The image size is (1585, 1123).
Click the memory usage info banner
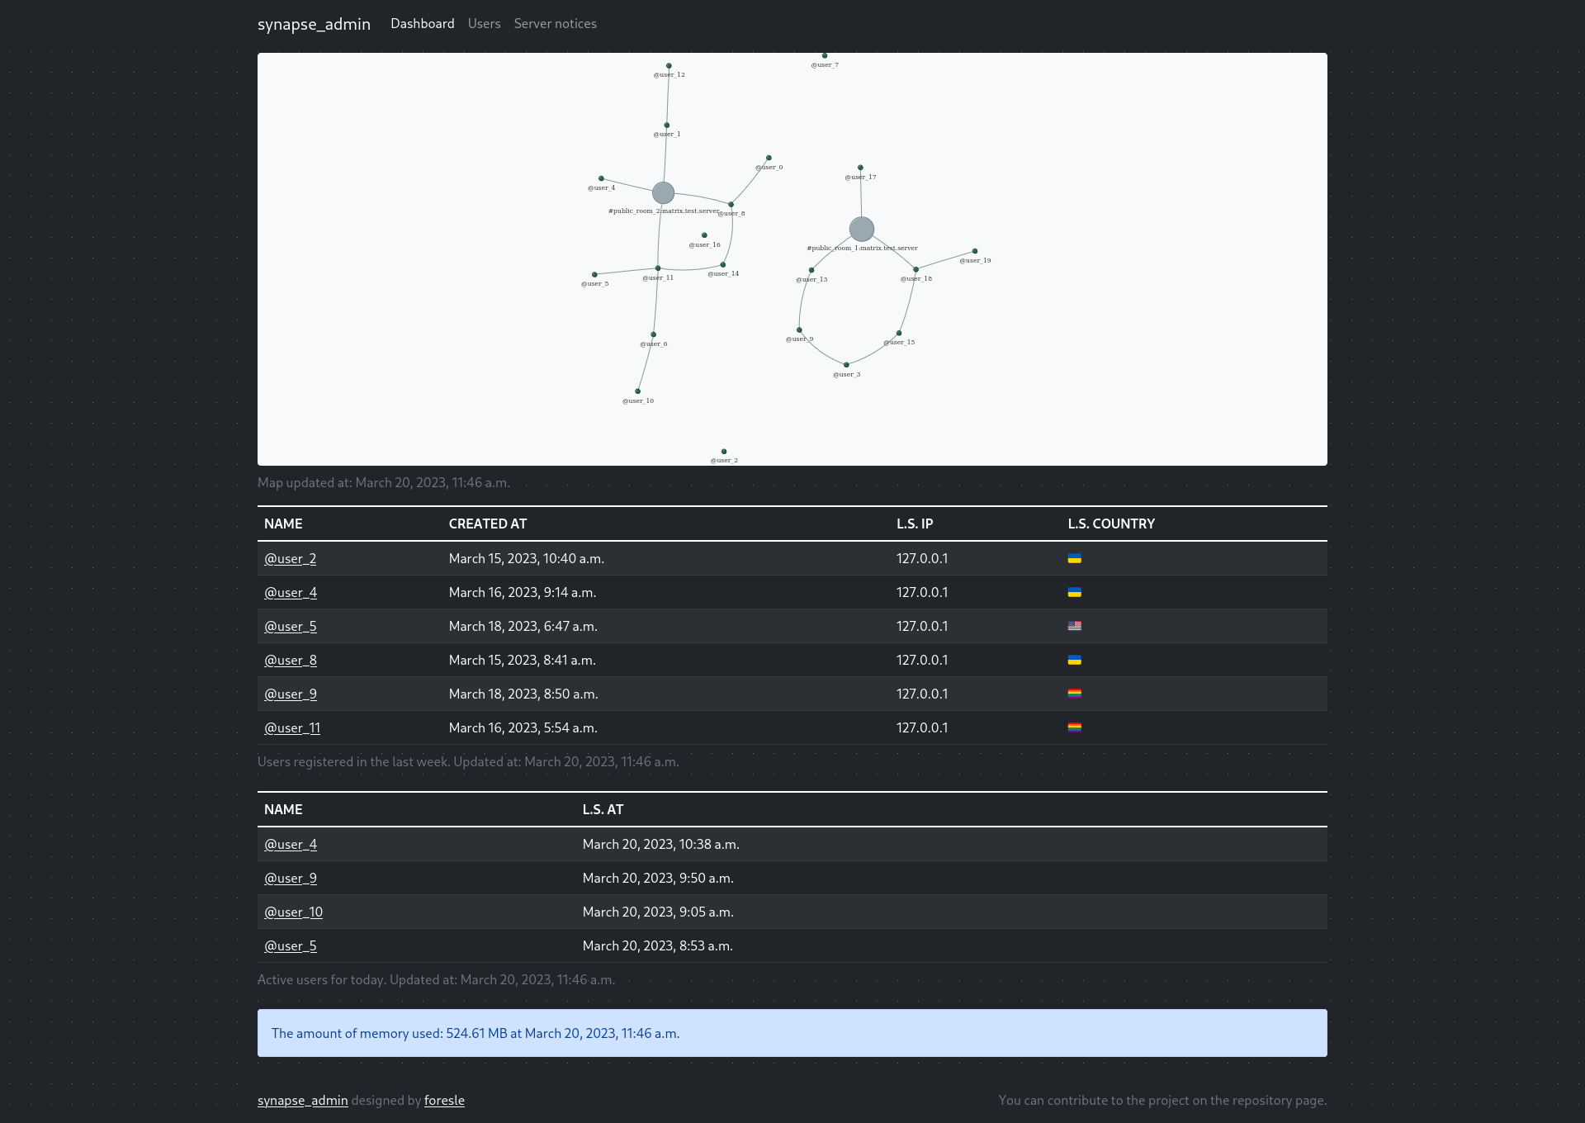pos(792,1033)
